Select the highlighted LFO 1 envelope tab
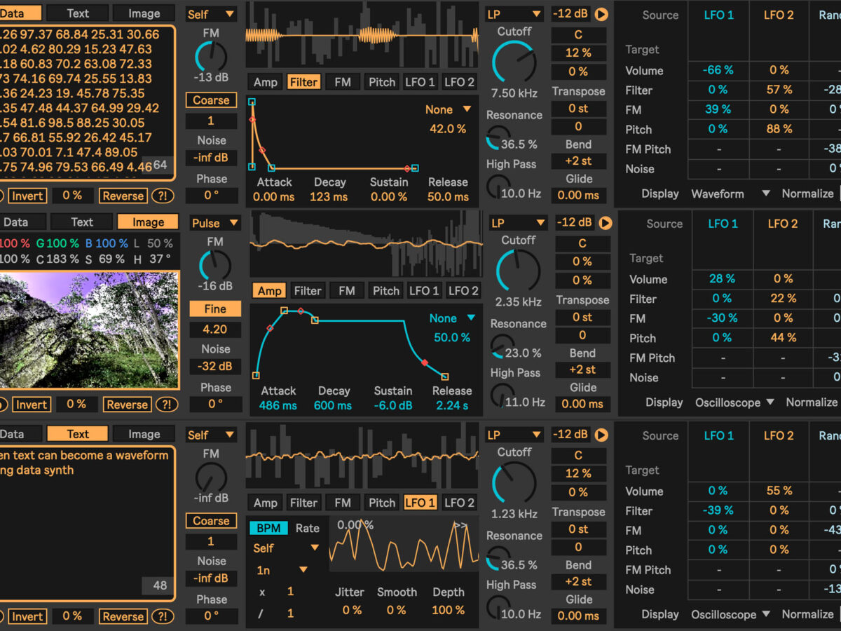This screenshot has width=841, height=631. (x=420, y=503)
